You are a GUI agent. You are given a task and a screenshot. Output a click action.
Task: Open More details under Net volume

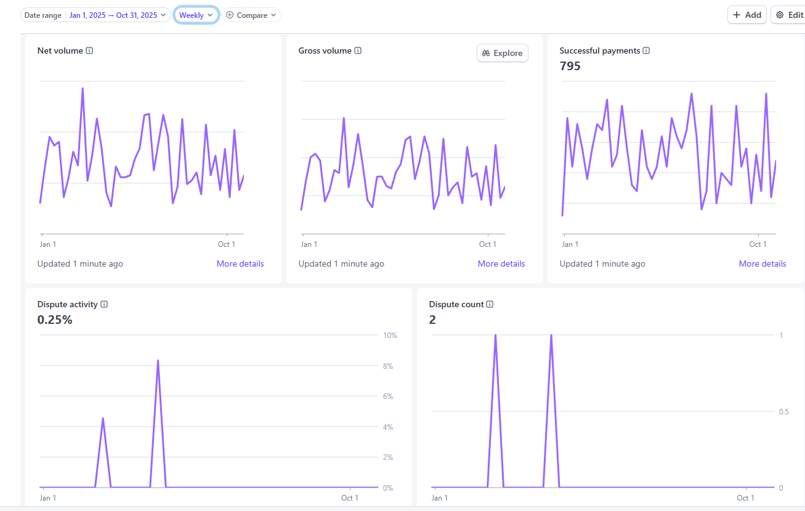(240, 264)
